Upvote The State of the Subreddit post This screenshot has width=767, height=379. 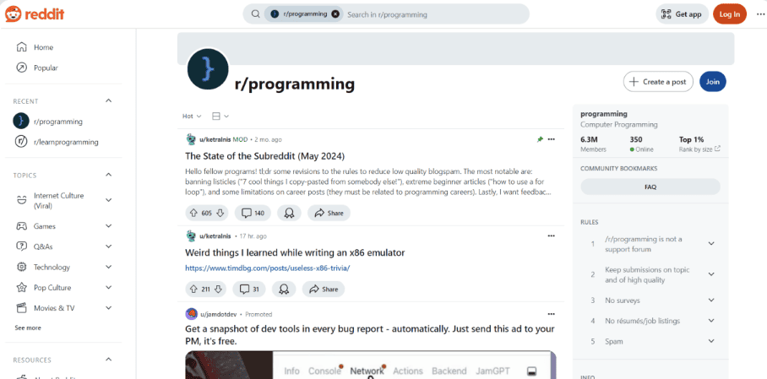click(193, 213)
